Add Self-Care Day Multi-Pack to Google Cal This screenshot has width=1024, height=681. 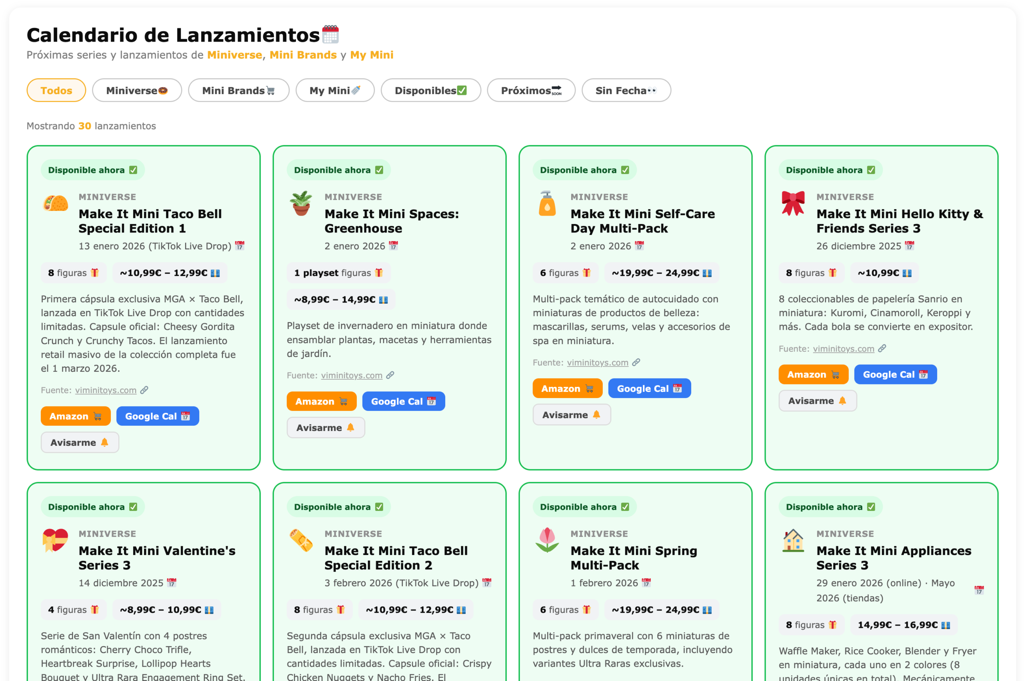(649, 388)
